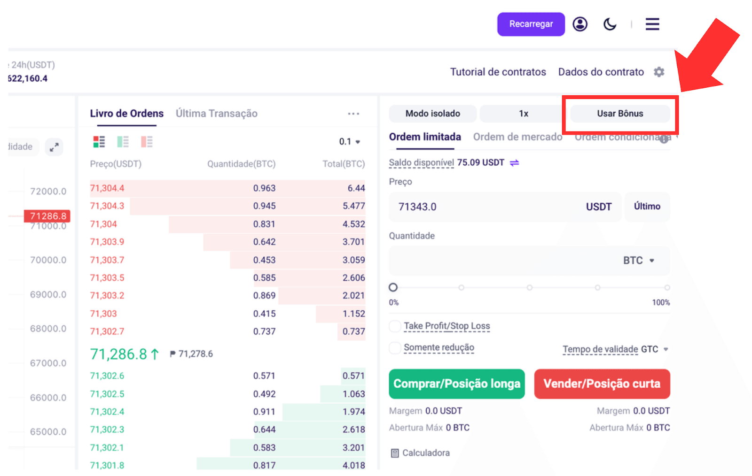
Task: Click the Preço input field
Action: point(505,207)
